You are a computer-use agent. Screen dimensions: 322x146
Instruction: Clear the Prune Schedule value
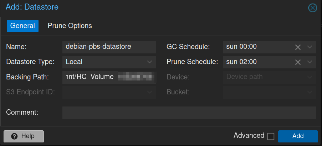(298, 62)
